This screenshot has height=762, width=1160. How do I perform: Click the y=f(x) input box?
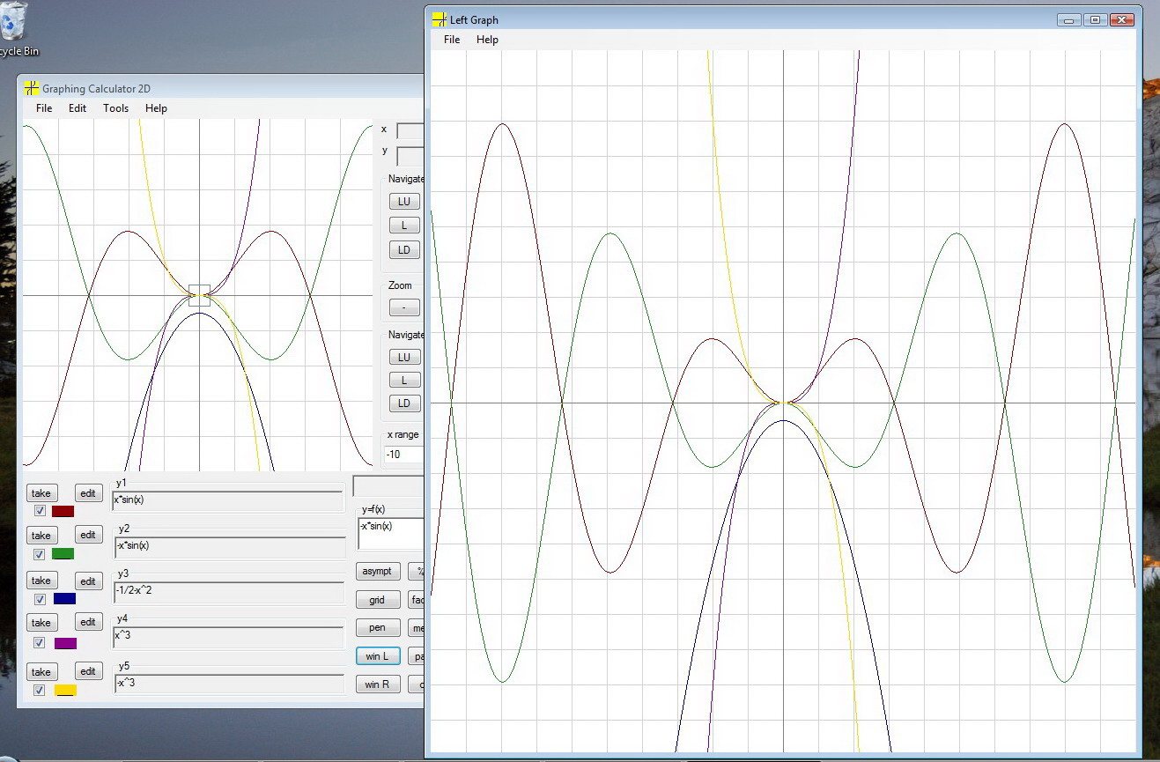[x=391, y=533]
